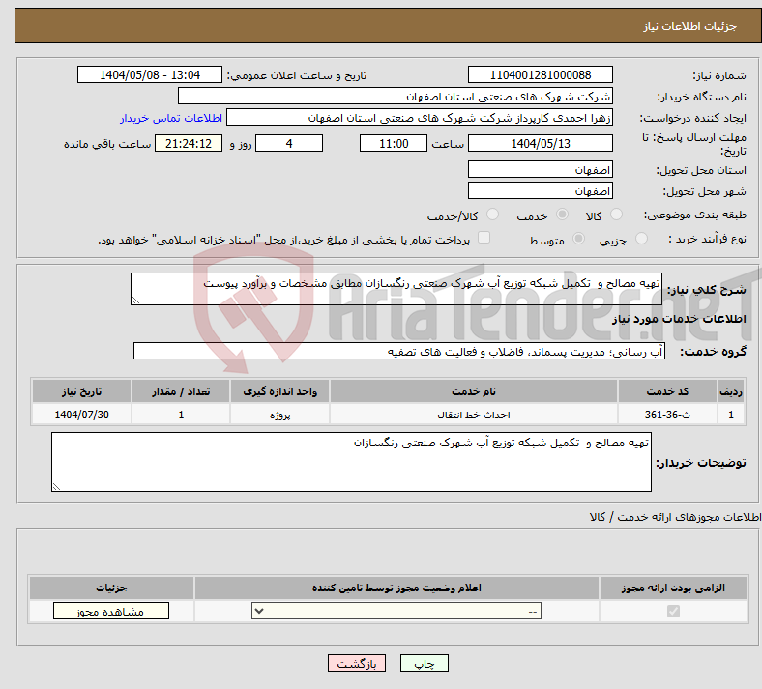Click the اعلام وضعیت مجوز column header
762x689 pixels.
[396, 588]
